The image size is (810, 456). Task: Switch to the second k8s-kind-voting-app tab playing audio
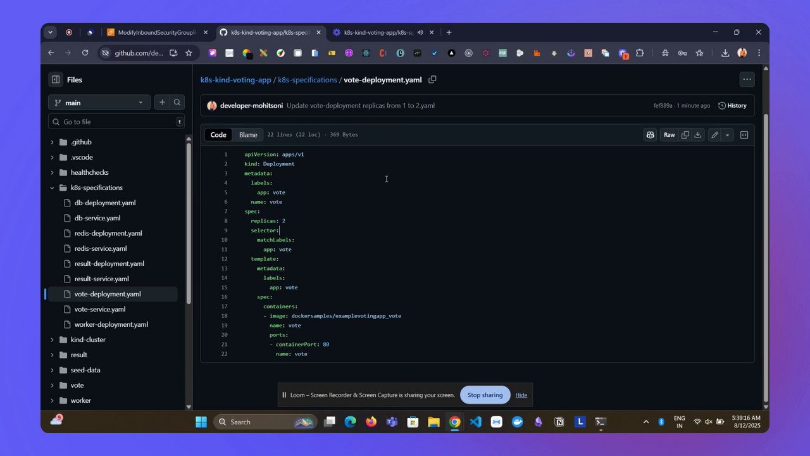385,32
